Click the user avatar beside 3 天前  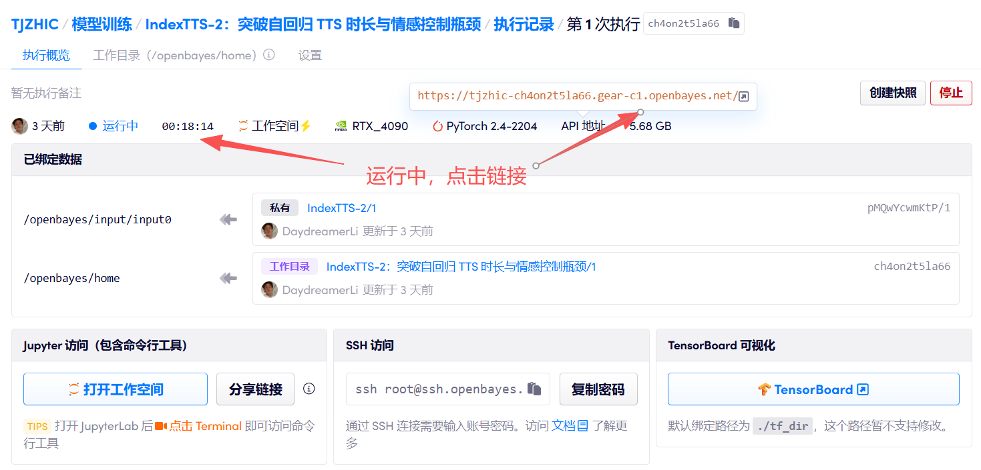[20, 126]
